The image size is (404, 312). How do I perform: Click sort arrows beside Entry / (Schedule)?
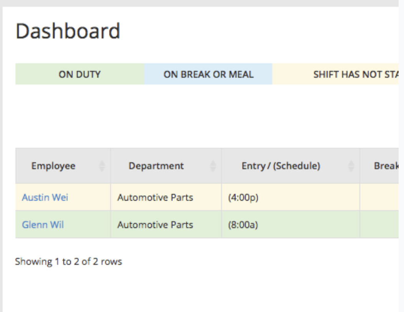351,166
